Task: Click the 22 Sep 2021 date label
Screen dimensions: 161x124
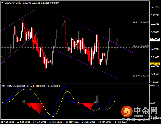Action: (23, 122)
